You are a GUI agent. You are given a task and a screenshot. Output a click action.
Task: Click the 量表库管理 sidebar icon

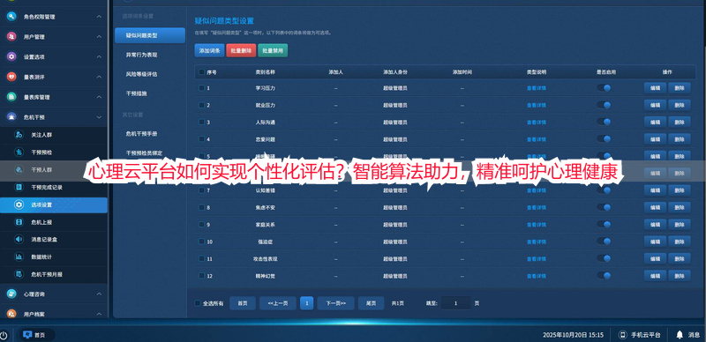pyautogui.click(x=11, y=97)
